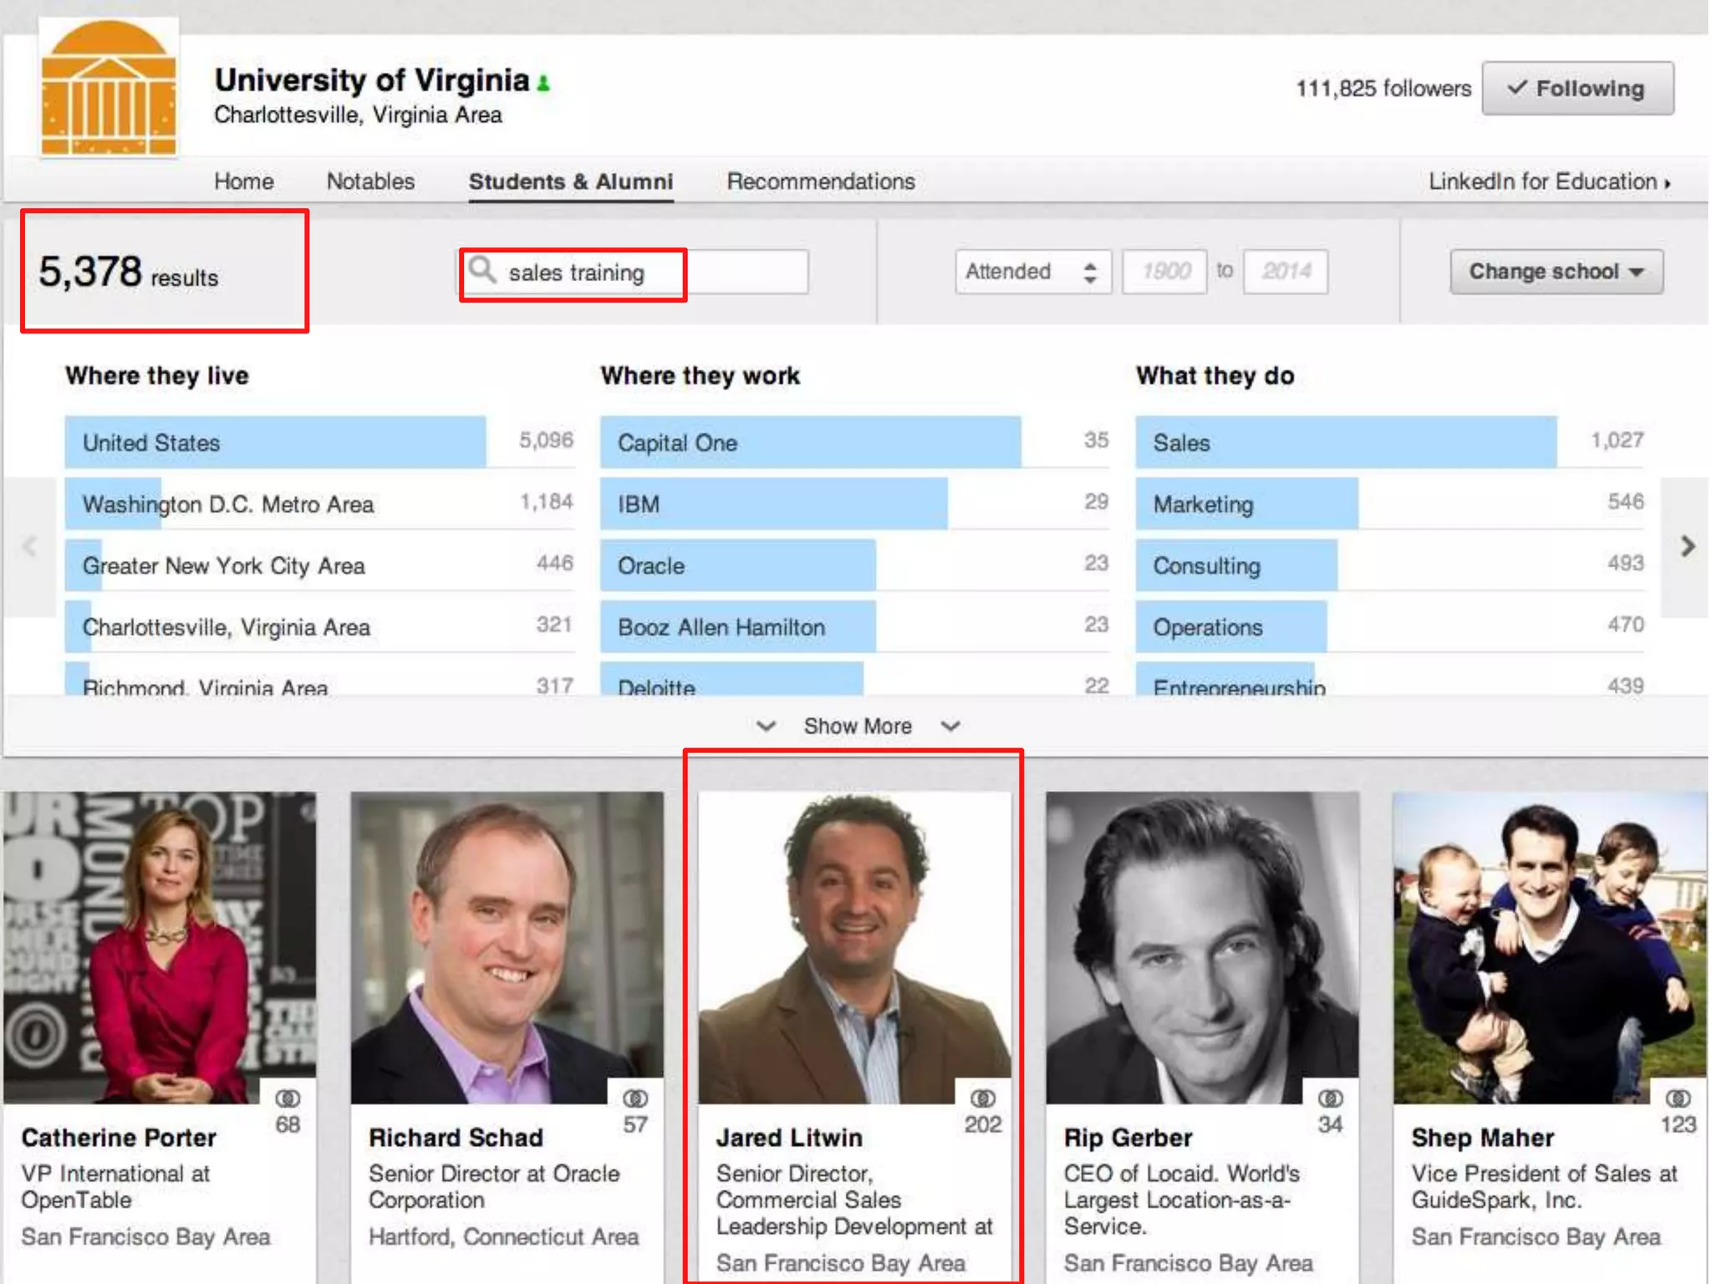Image resolution: width=1712 pixels, height=1284 pixels.
Task: Open the Recommendations tab
Action: point(820,181)
